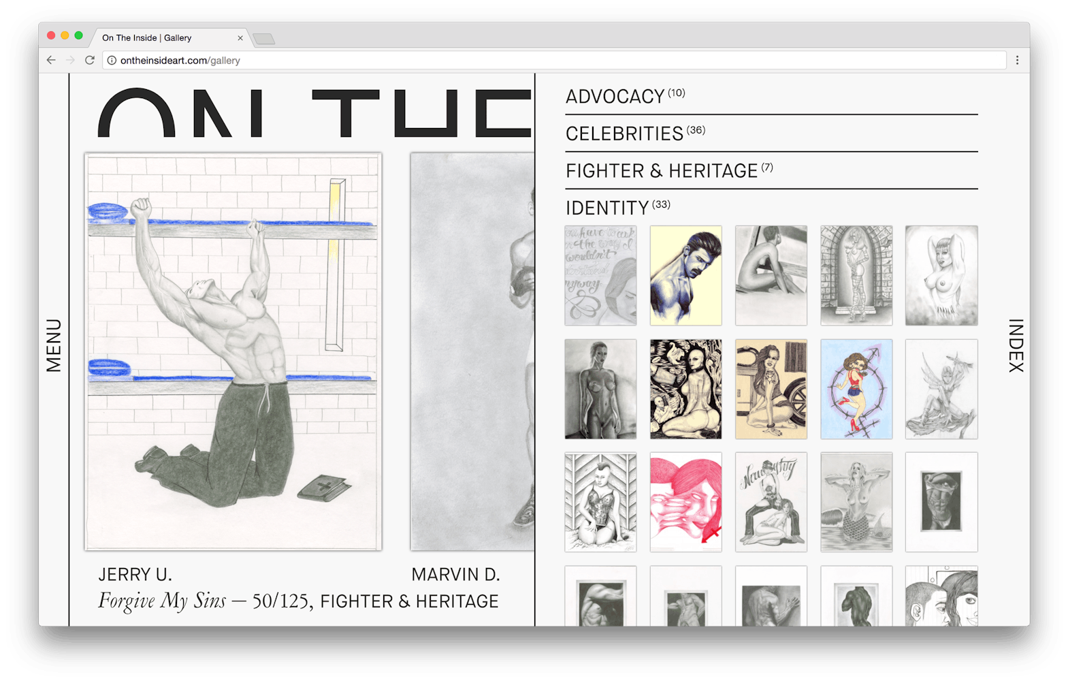Click the browser back arrow
Image resolution: width=1068 pixels, height=681 pixels.
(x=51, y=60)
